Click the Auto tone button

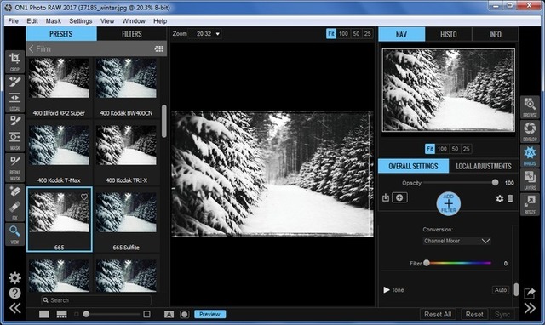(x=501, y=290)
